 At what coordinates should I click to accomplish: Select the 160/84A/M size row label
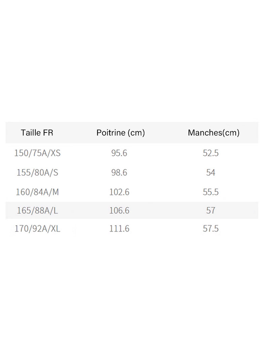(37, 192)
